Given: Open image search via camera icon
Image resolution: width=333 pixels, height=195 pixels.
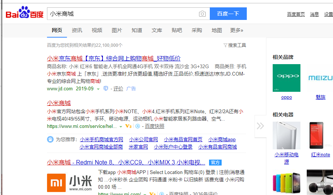Looking at the screenshot, I should (202, 14).
